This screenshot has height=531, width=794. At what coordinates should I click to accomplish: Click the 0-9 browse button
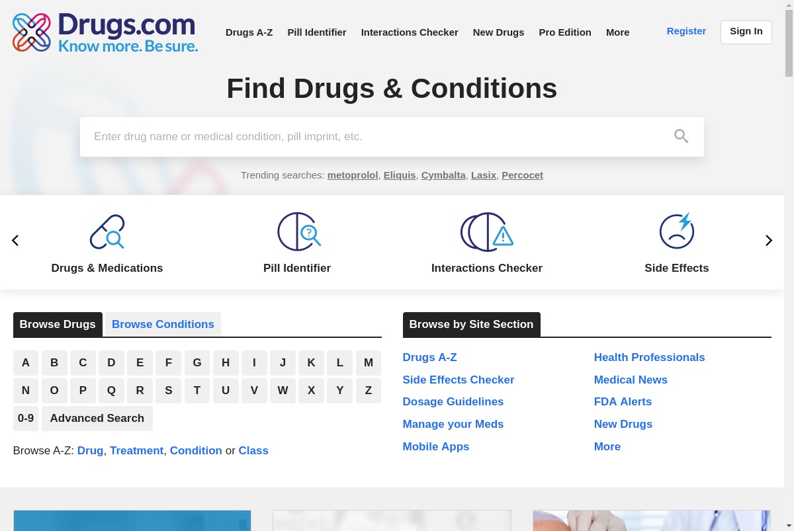tap(26, 419)
